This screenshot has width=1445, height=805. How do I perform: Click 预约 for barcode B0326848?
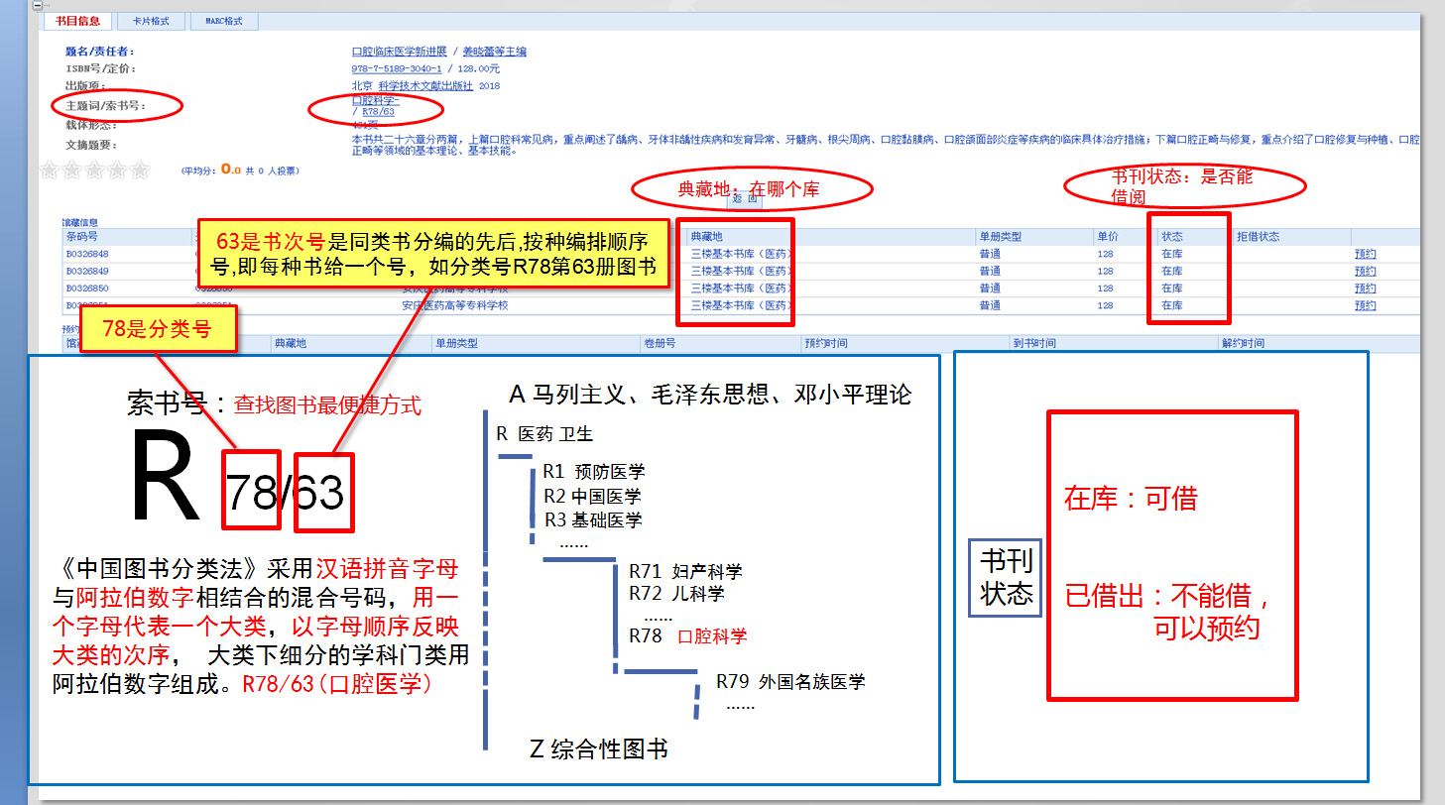pos(1365,254)
